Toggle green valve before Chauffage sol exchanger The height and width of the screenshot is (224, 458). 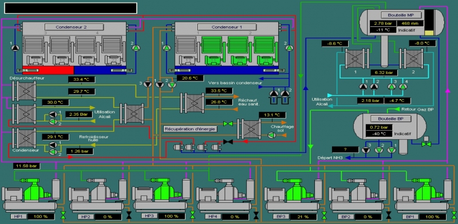[x=227, y=124]
